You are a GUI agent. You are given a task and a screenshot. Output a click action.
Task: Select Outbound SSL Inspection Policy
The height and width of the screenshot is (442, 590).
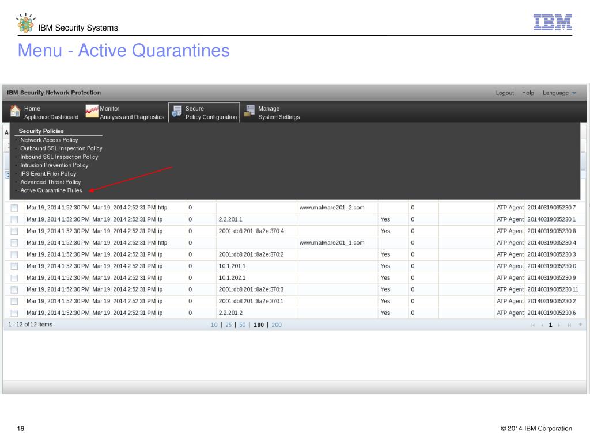point(61,148)
